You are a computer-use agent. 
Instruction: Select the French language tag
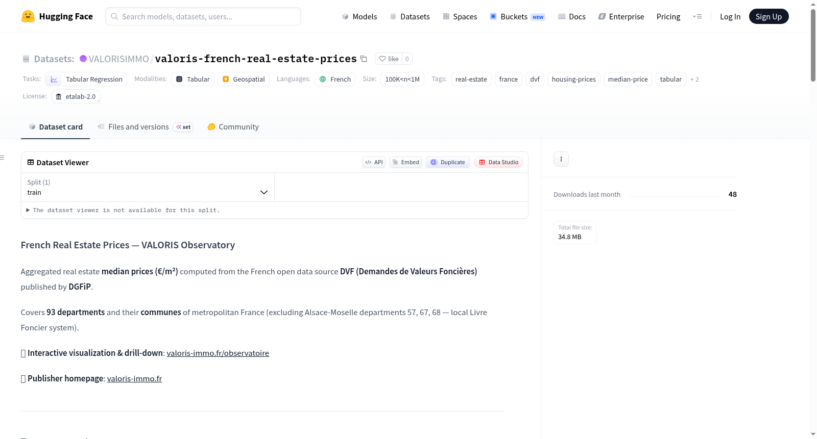click(335, 79)
